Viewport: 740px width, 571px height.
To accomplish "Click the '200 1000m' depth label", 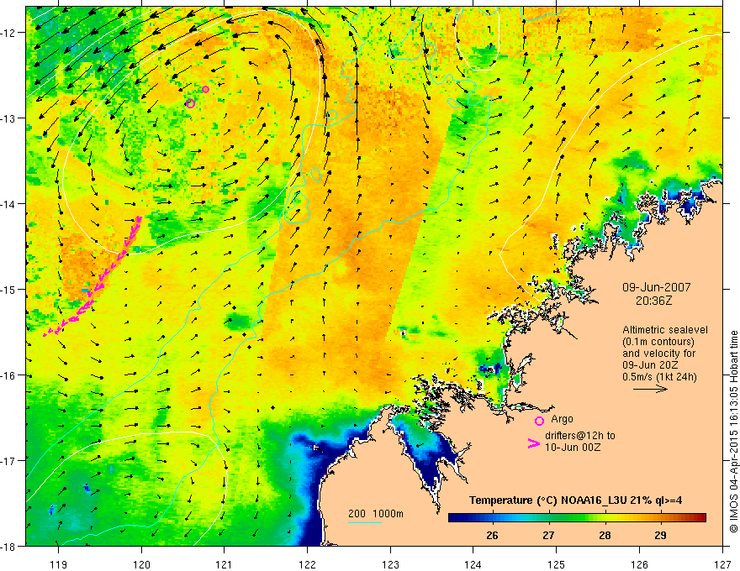I will [x=376, y=514].
